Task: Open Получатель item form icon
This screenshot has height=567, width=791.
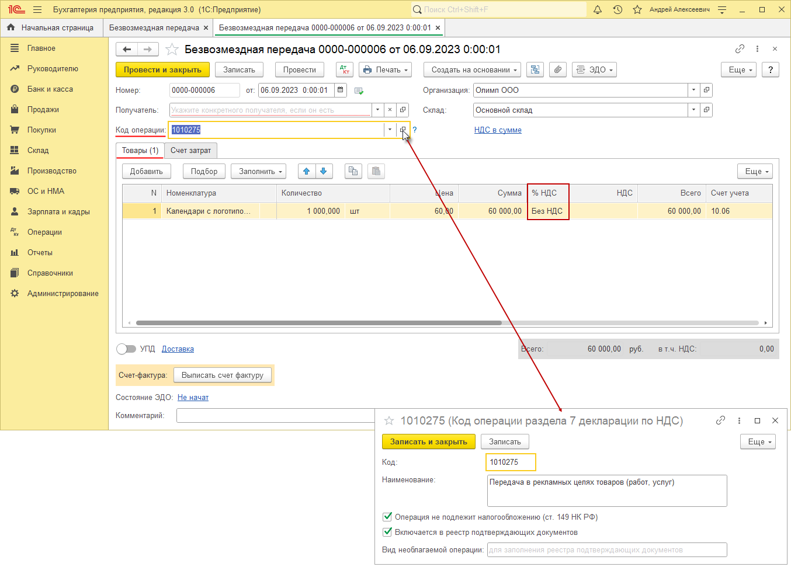Action: click(x=403, y=110)
